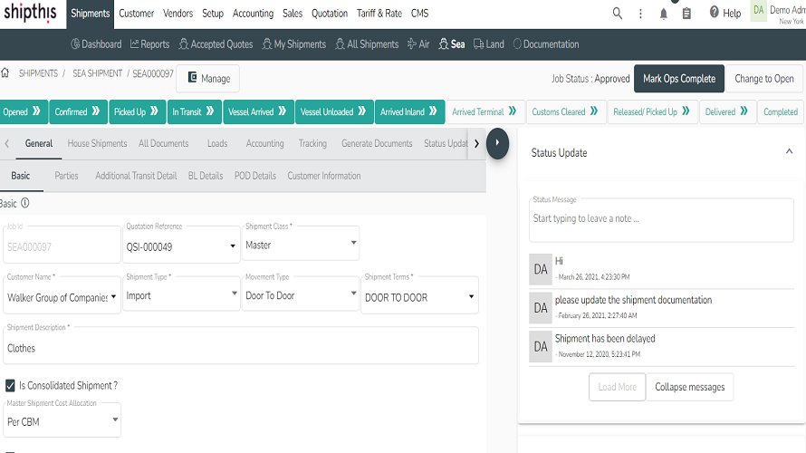Open Movement Type dropdown
The width and height of the screenshot is (806, 453).
301,293
